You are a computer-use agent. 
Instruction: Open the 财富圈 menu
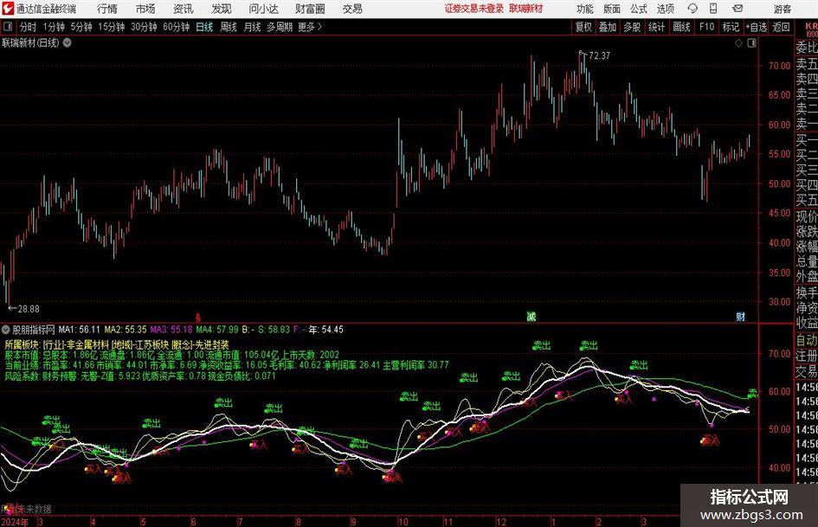click(x=310, y=9)
